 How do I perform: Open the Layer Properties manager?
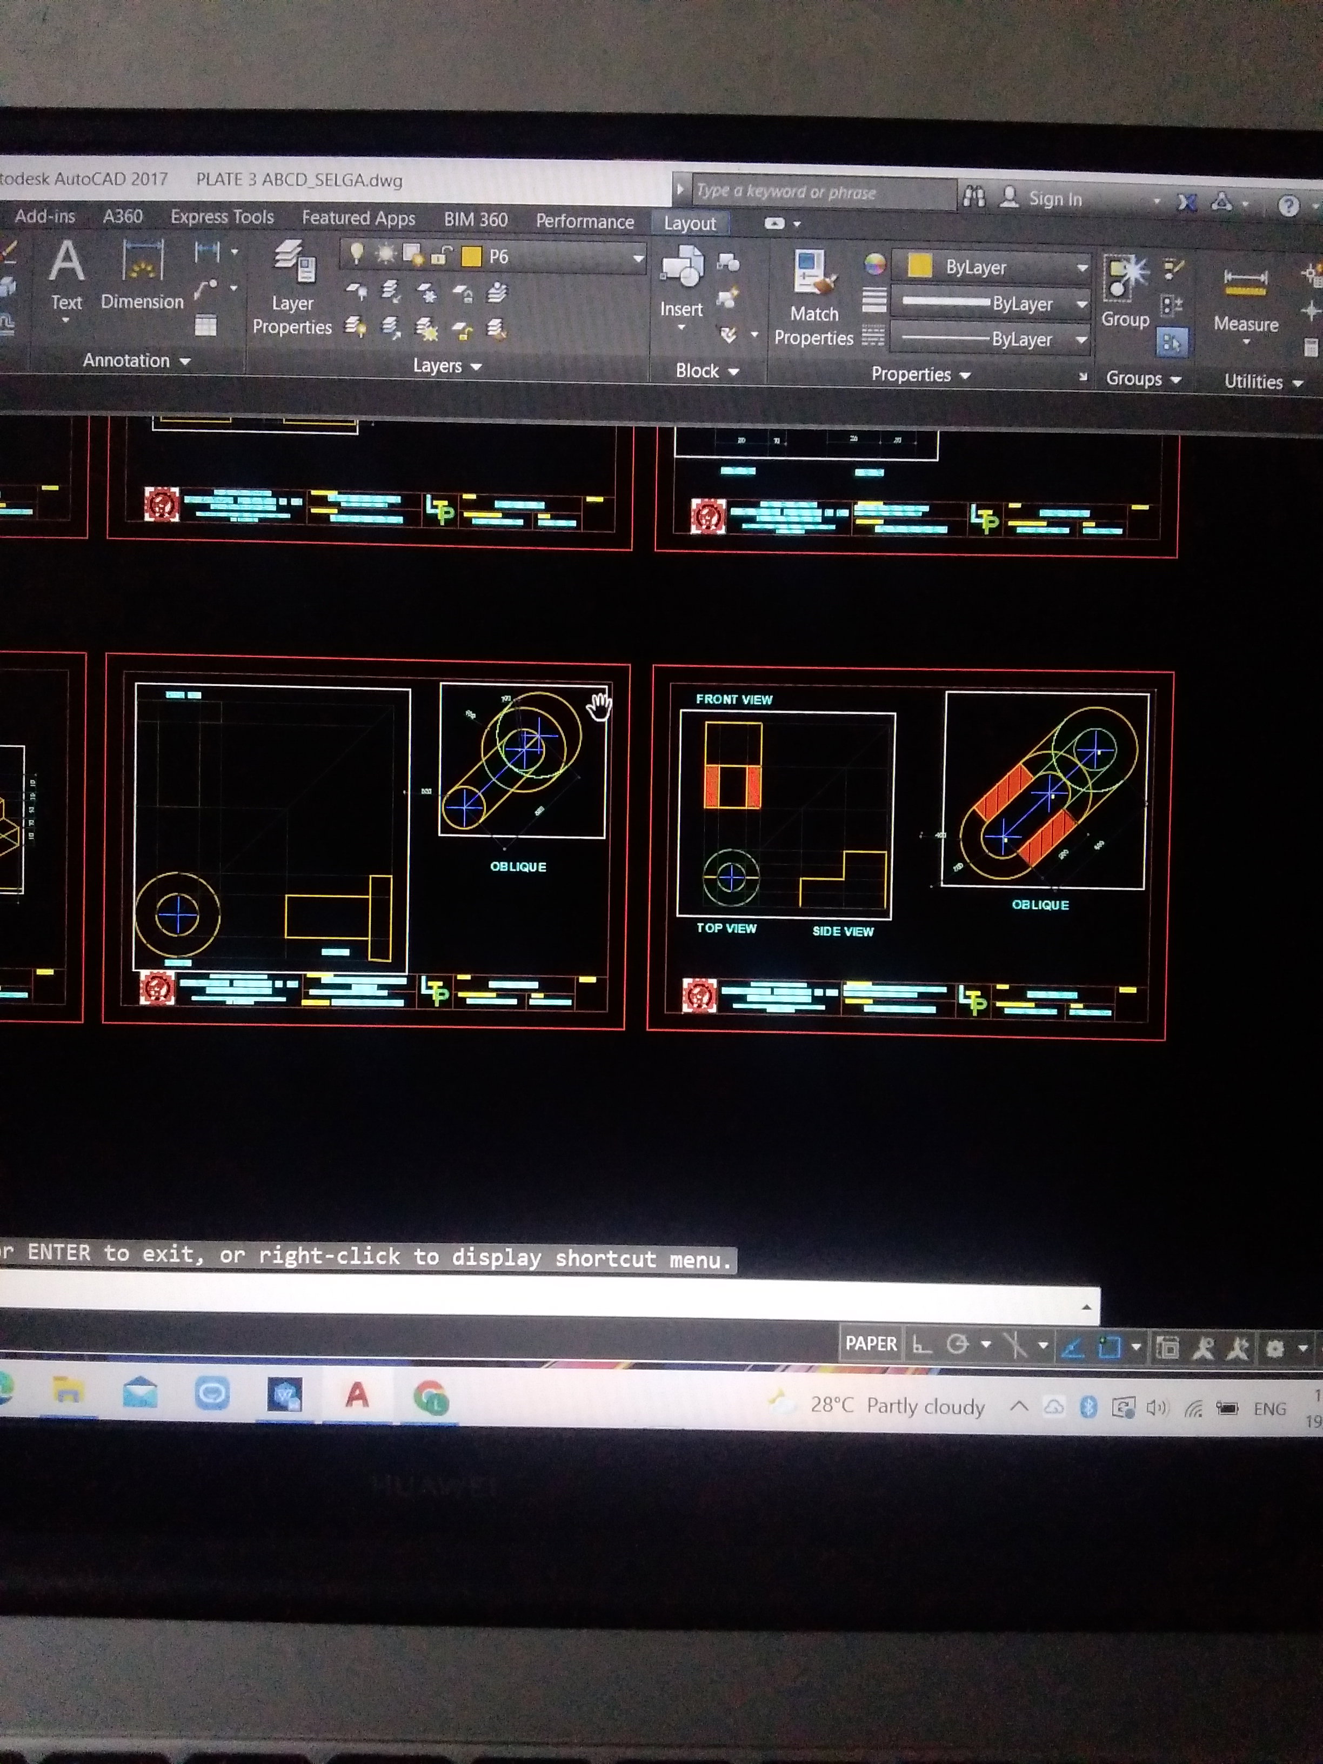pyautogui.click(x=293, y=288)
